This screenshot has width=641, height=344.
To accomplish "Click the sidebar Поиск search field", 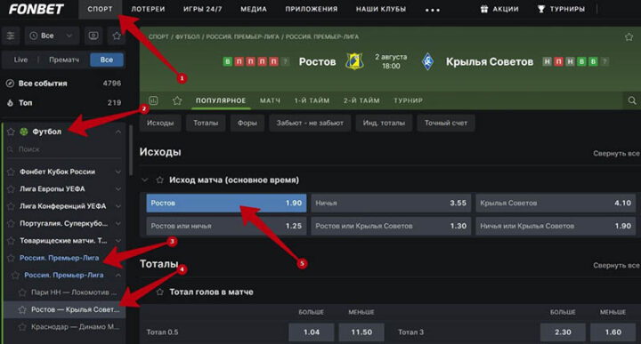I will coord(64,149).
